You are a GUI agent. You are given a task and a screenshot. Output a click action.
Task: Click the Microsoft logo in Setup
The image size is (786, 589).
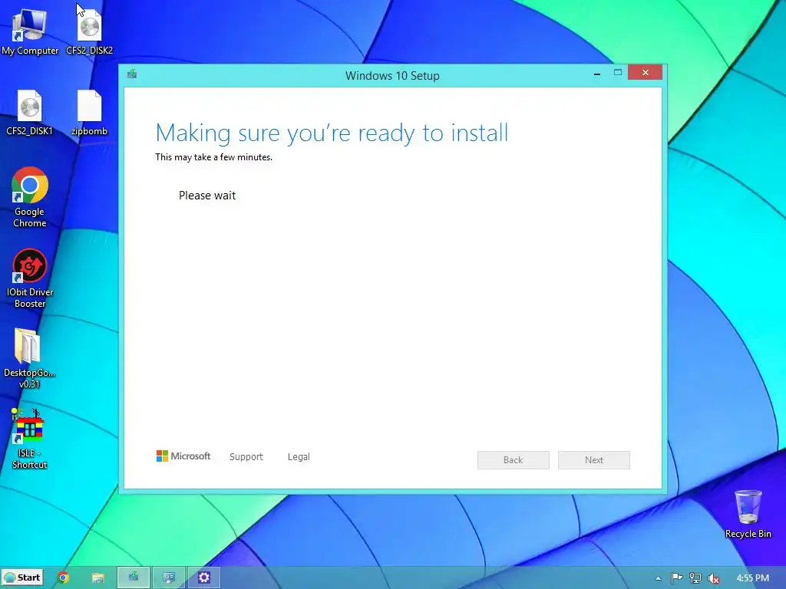[183, 456]
